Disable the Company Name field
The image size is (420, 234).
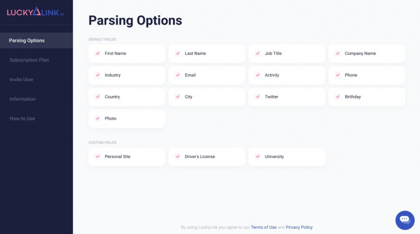338,53
